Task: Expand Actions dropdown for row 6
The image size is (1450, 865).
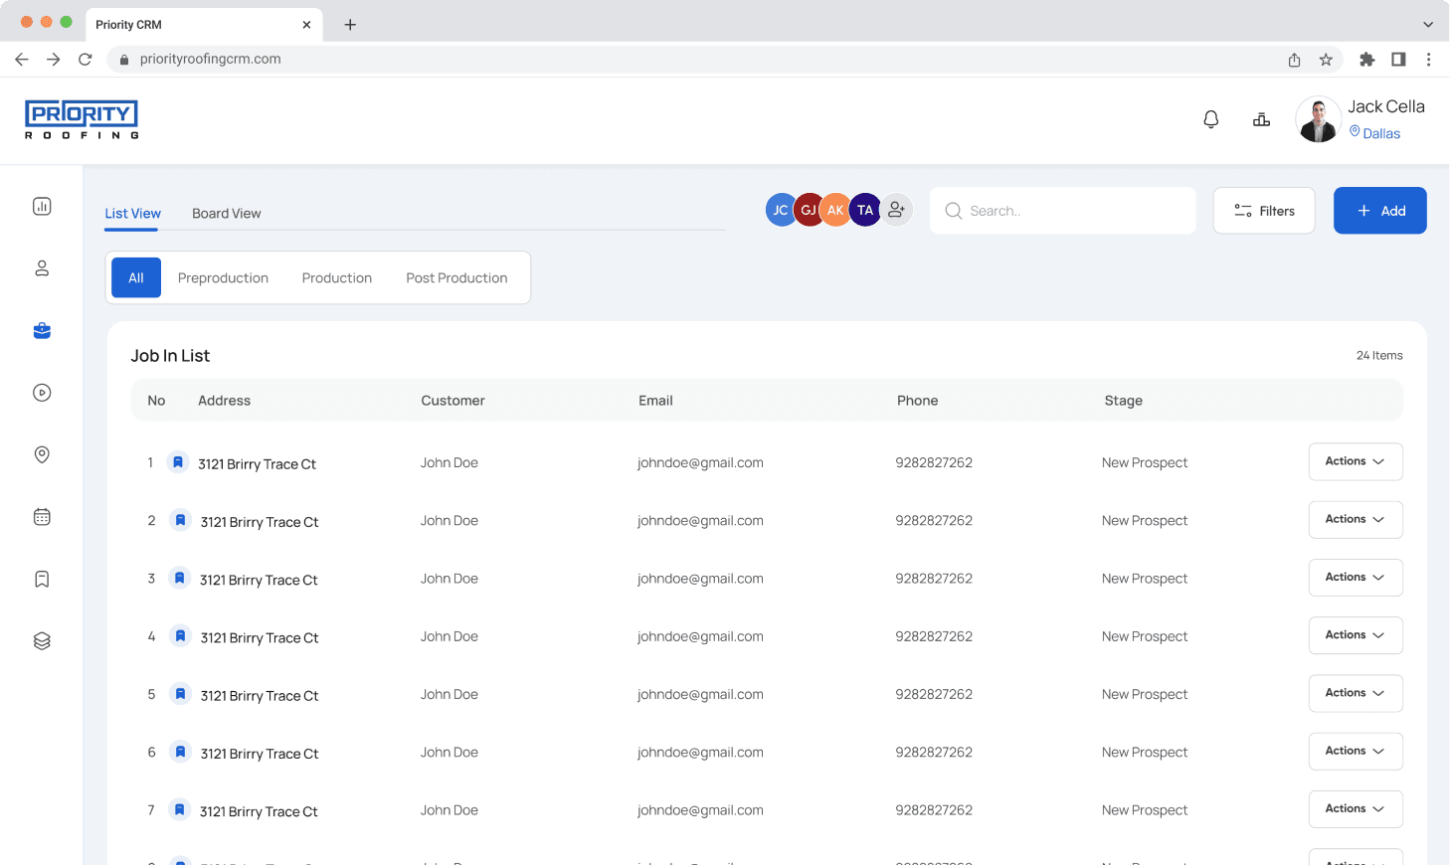Action: pos(1356,751)
